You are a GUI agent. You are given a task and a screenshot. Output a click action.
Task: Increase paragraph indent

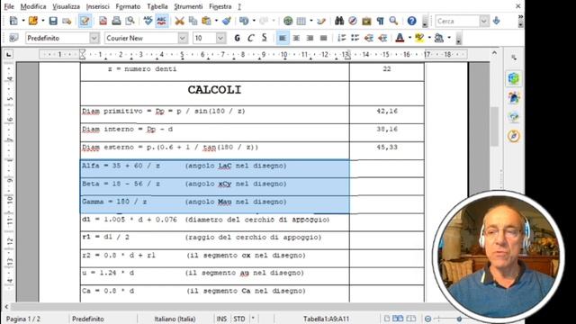(x=382, y=38)
